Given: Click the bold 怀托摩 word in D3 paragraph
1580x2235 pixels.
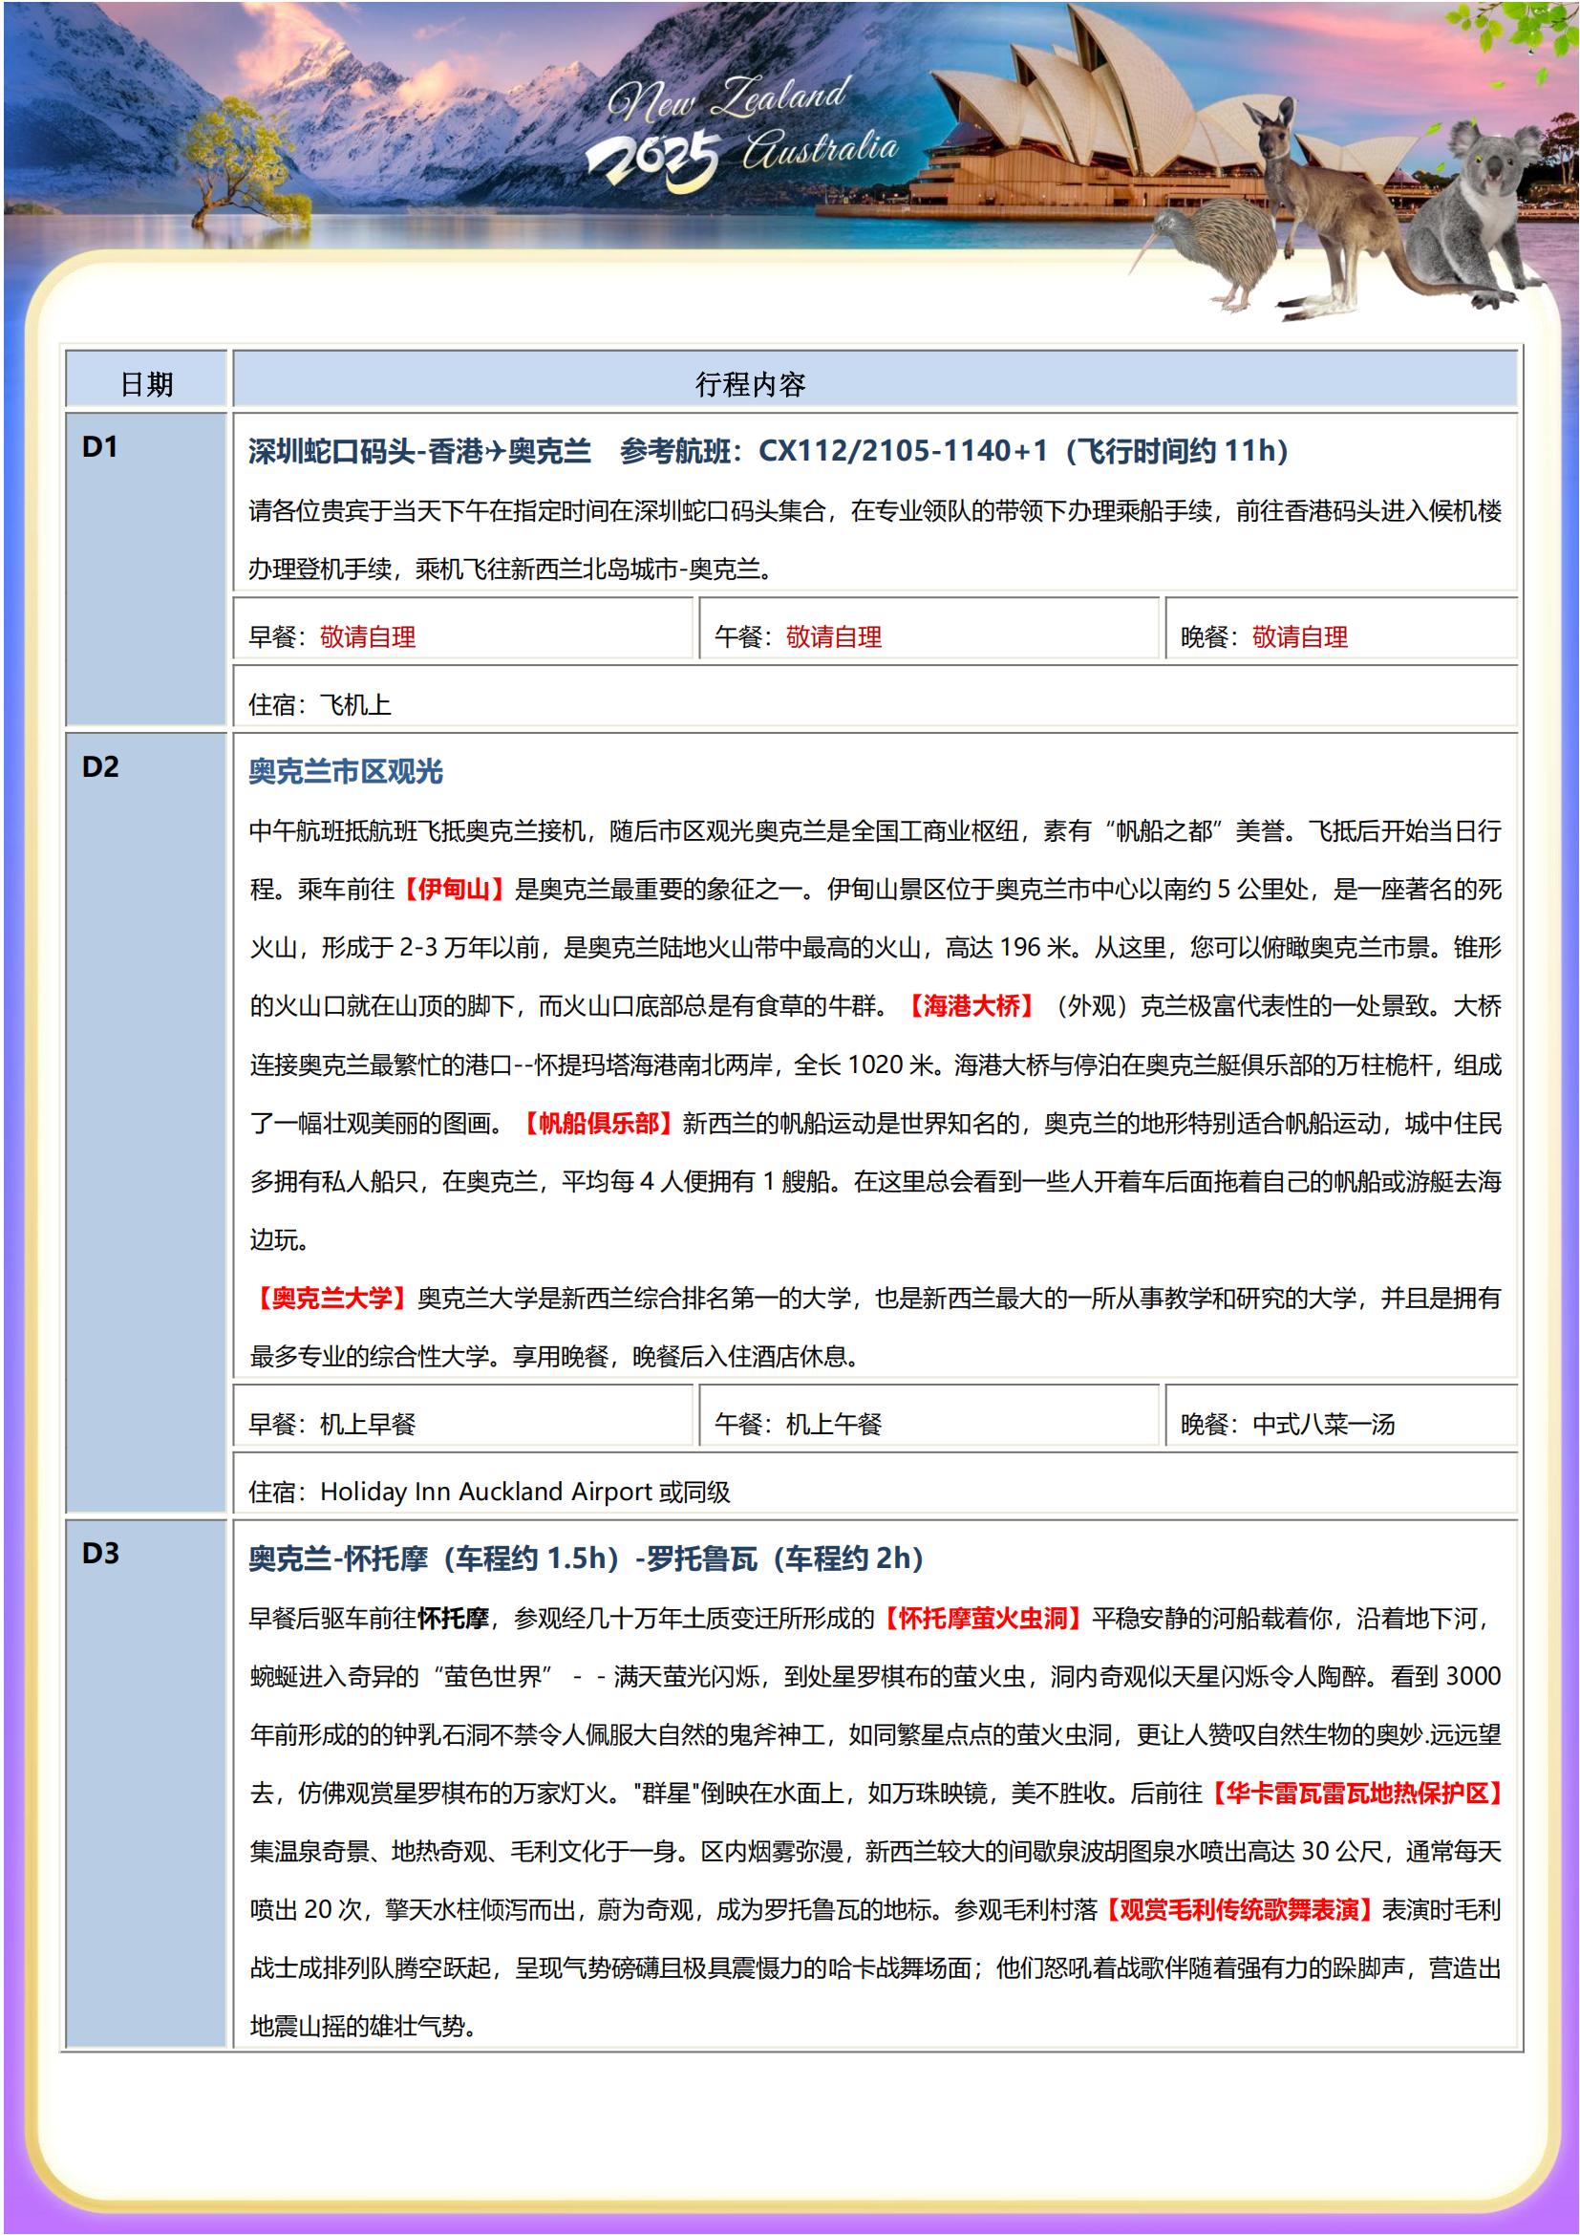Looking at the screenshot, I should click(454, 1618).
